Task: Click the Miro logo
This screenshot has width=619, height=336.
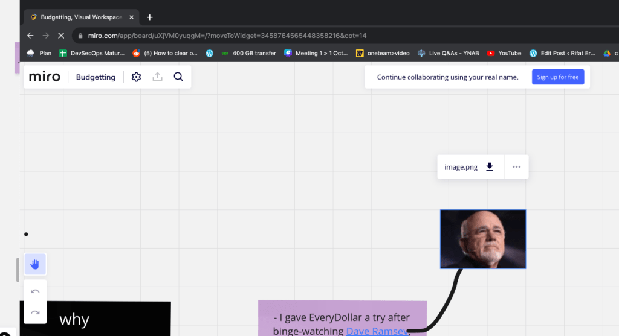Action: coord(45,77)
